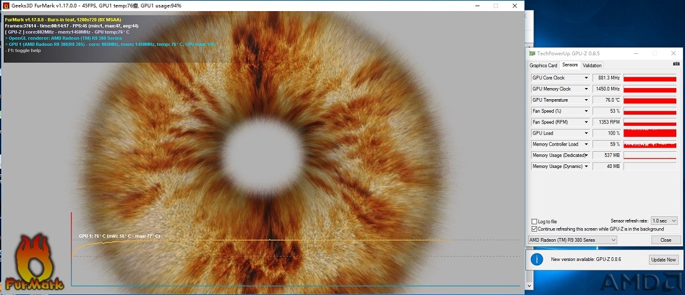Screen dimensions: 685x295
Task: Click the Frames and FPS stats line
Action: point(71,25)
